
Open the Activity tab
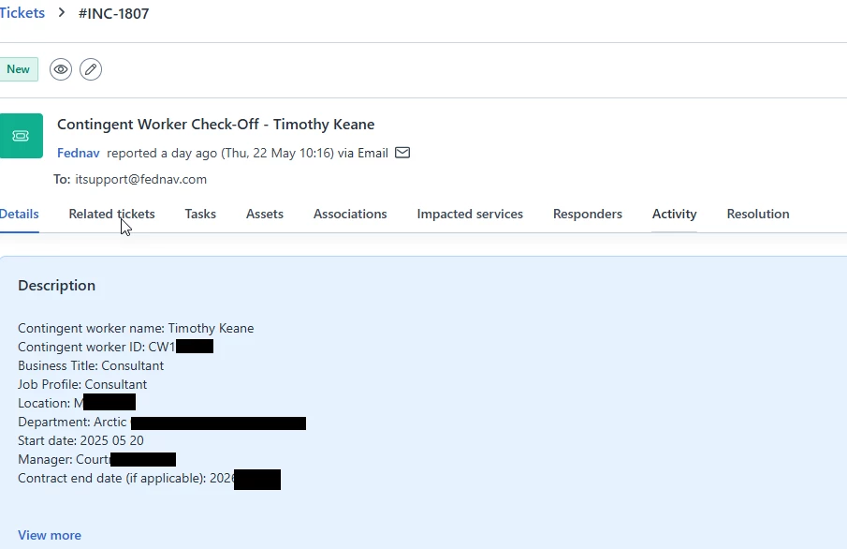(674, 215)
